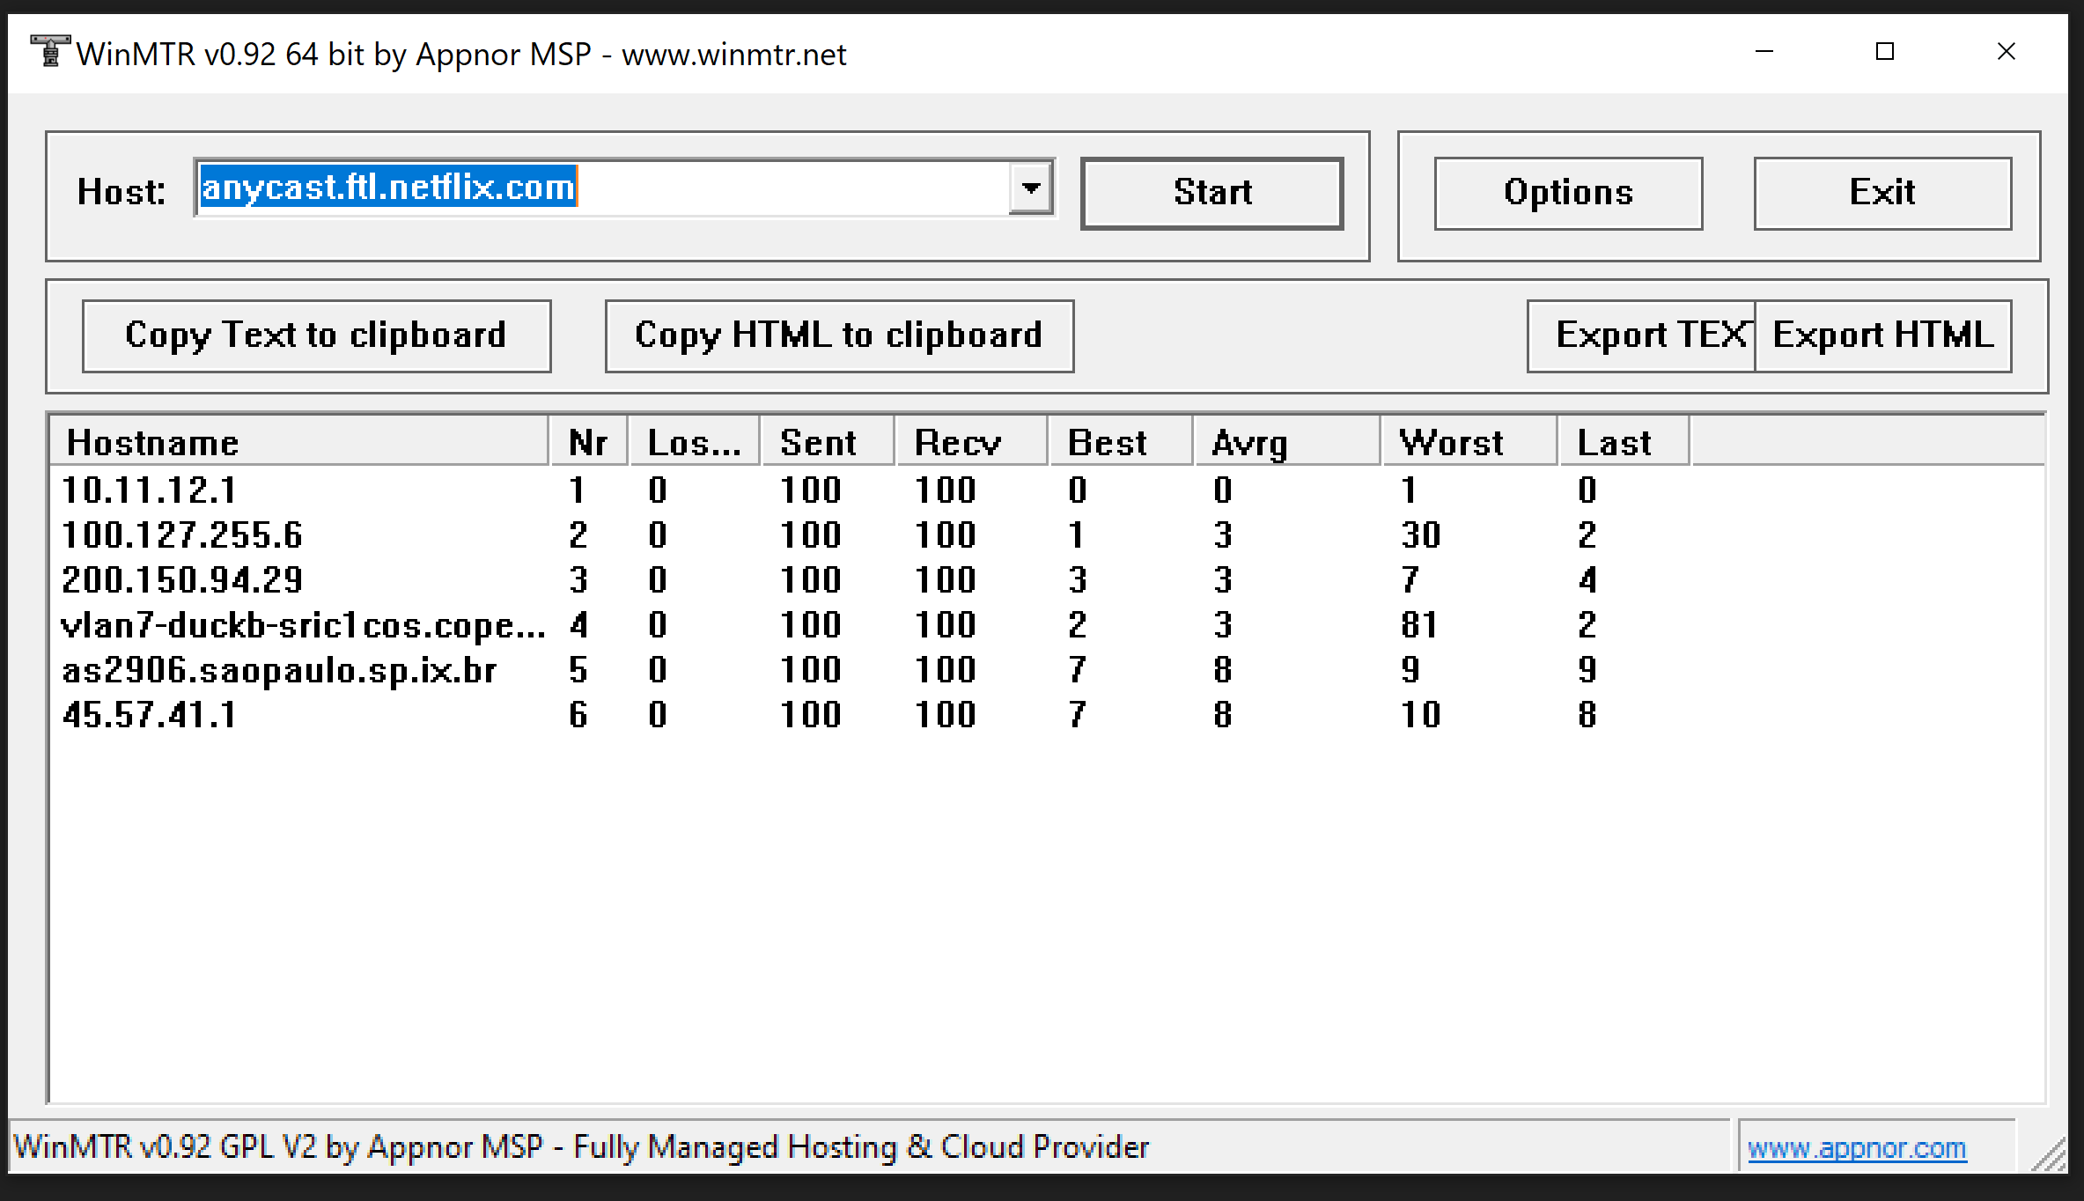
Task: Click the Worst column header
Action: (x=1469, y=442)
